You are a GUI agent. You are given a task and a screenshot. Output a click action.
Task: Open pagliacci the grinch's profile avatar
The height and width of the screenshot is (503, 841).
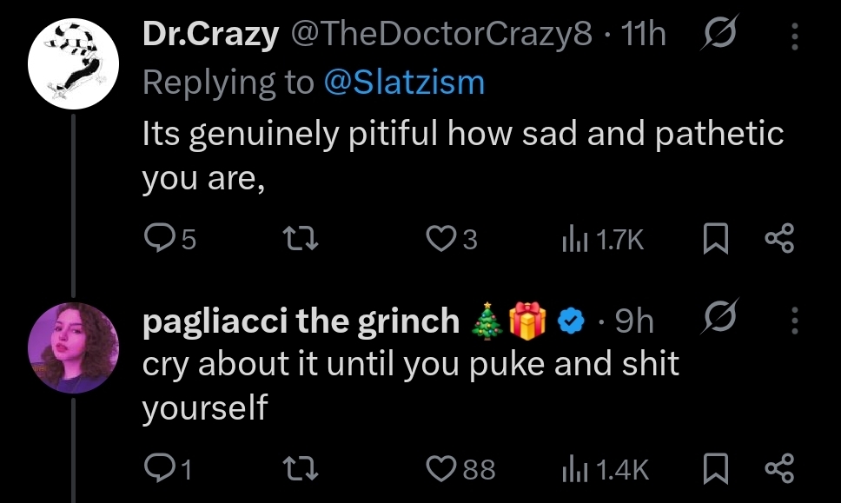(x=73, y=348)
